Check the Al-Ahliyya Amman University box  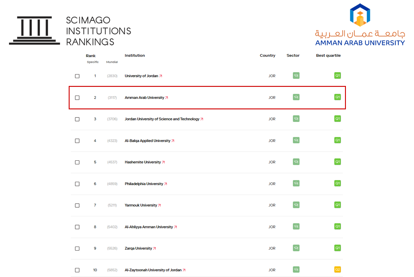point(77,227)
